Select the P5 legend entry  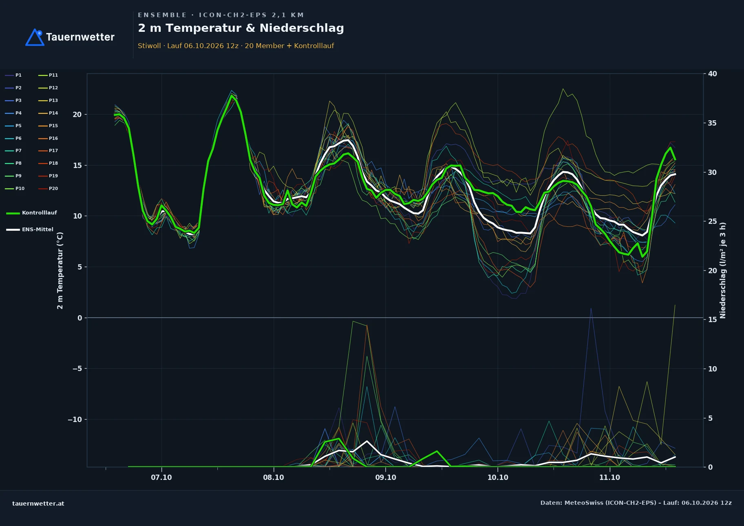tap(13, 126)
